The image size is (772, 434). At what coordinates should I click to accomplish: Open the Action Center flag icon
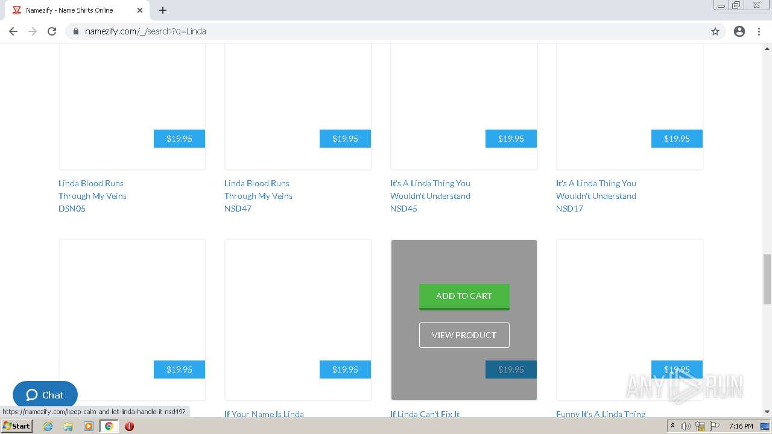(x=715, y=426)
